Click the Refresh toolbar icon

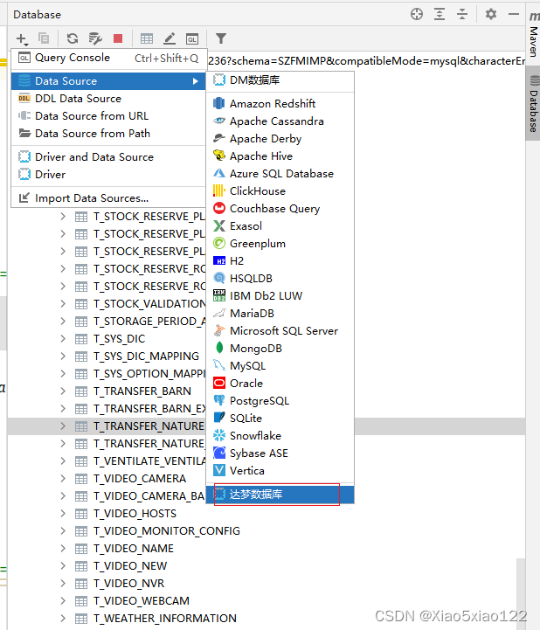[x=73, y=38]
